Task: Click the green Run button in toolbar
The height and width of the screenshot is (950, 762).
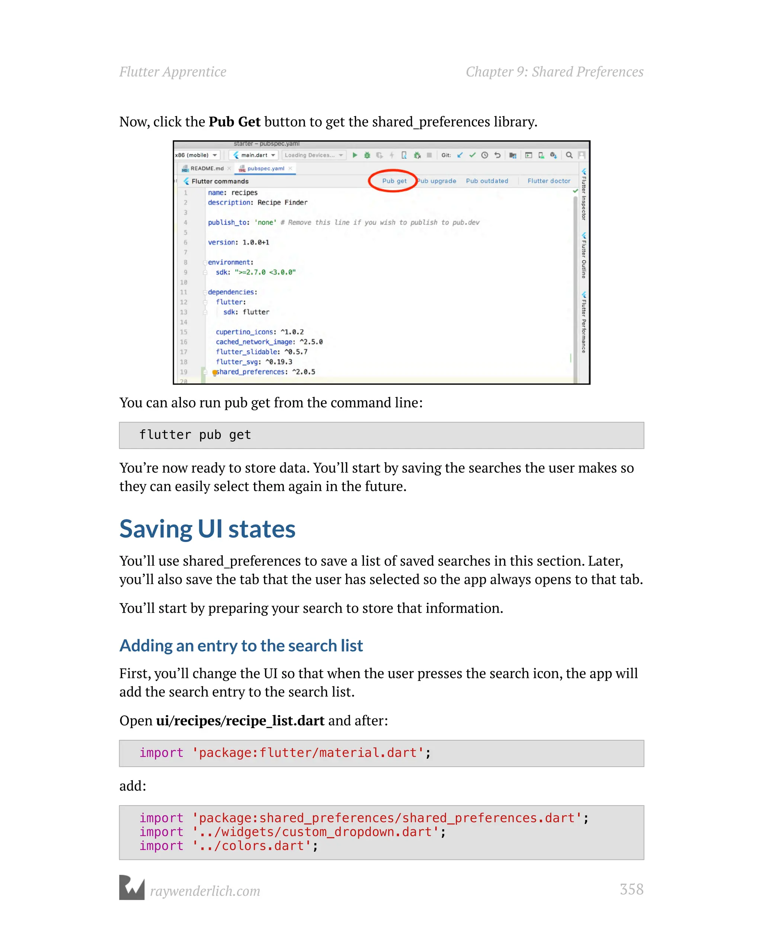Action: pos(355,155)
